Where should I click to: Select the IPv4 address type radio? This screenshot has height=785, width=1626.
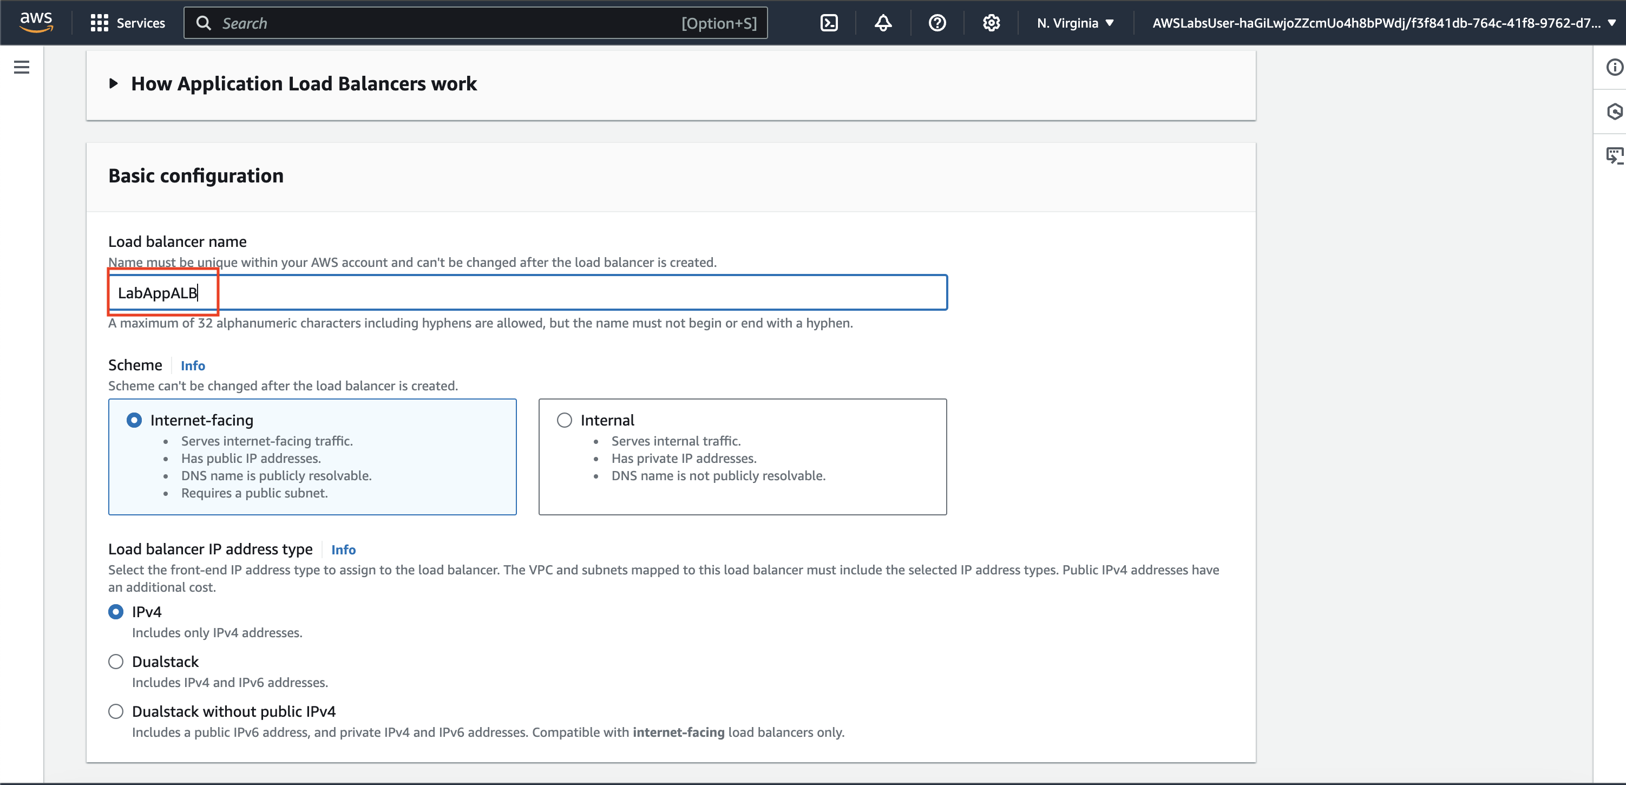tap(116, 611)
